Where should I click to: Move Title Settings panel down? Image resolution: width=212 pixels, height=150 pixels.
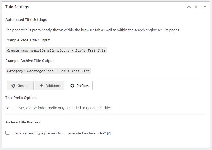point(196,7)
